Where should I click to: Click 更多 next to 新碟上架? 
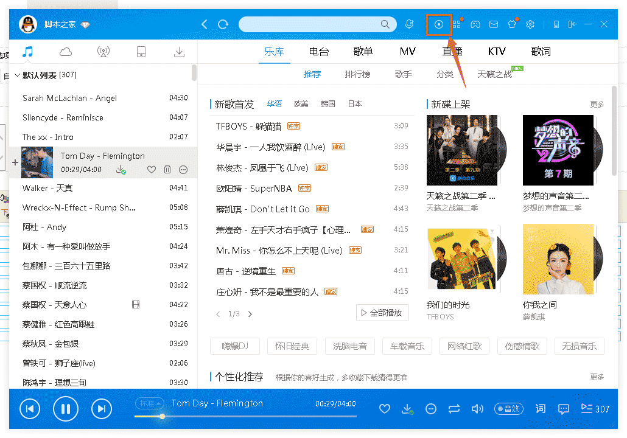(x=597, y=104)
